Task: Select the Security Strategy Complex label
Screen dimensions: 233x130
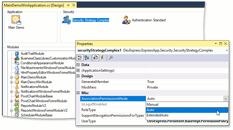Action: click(91, 20)
